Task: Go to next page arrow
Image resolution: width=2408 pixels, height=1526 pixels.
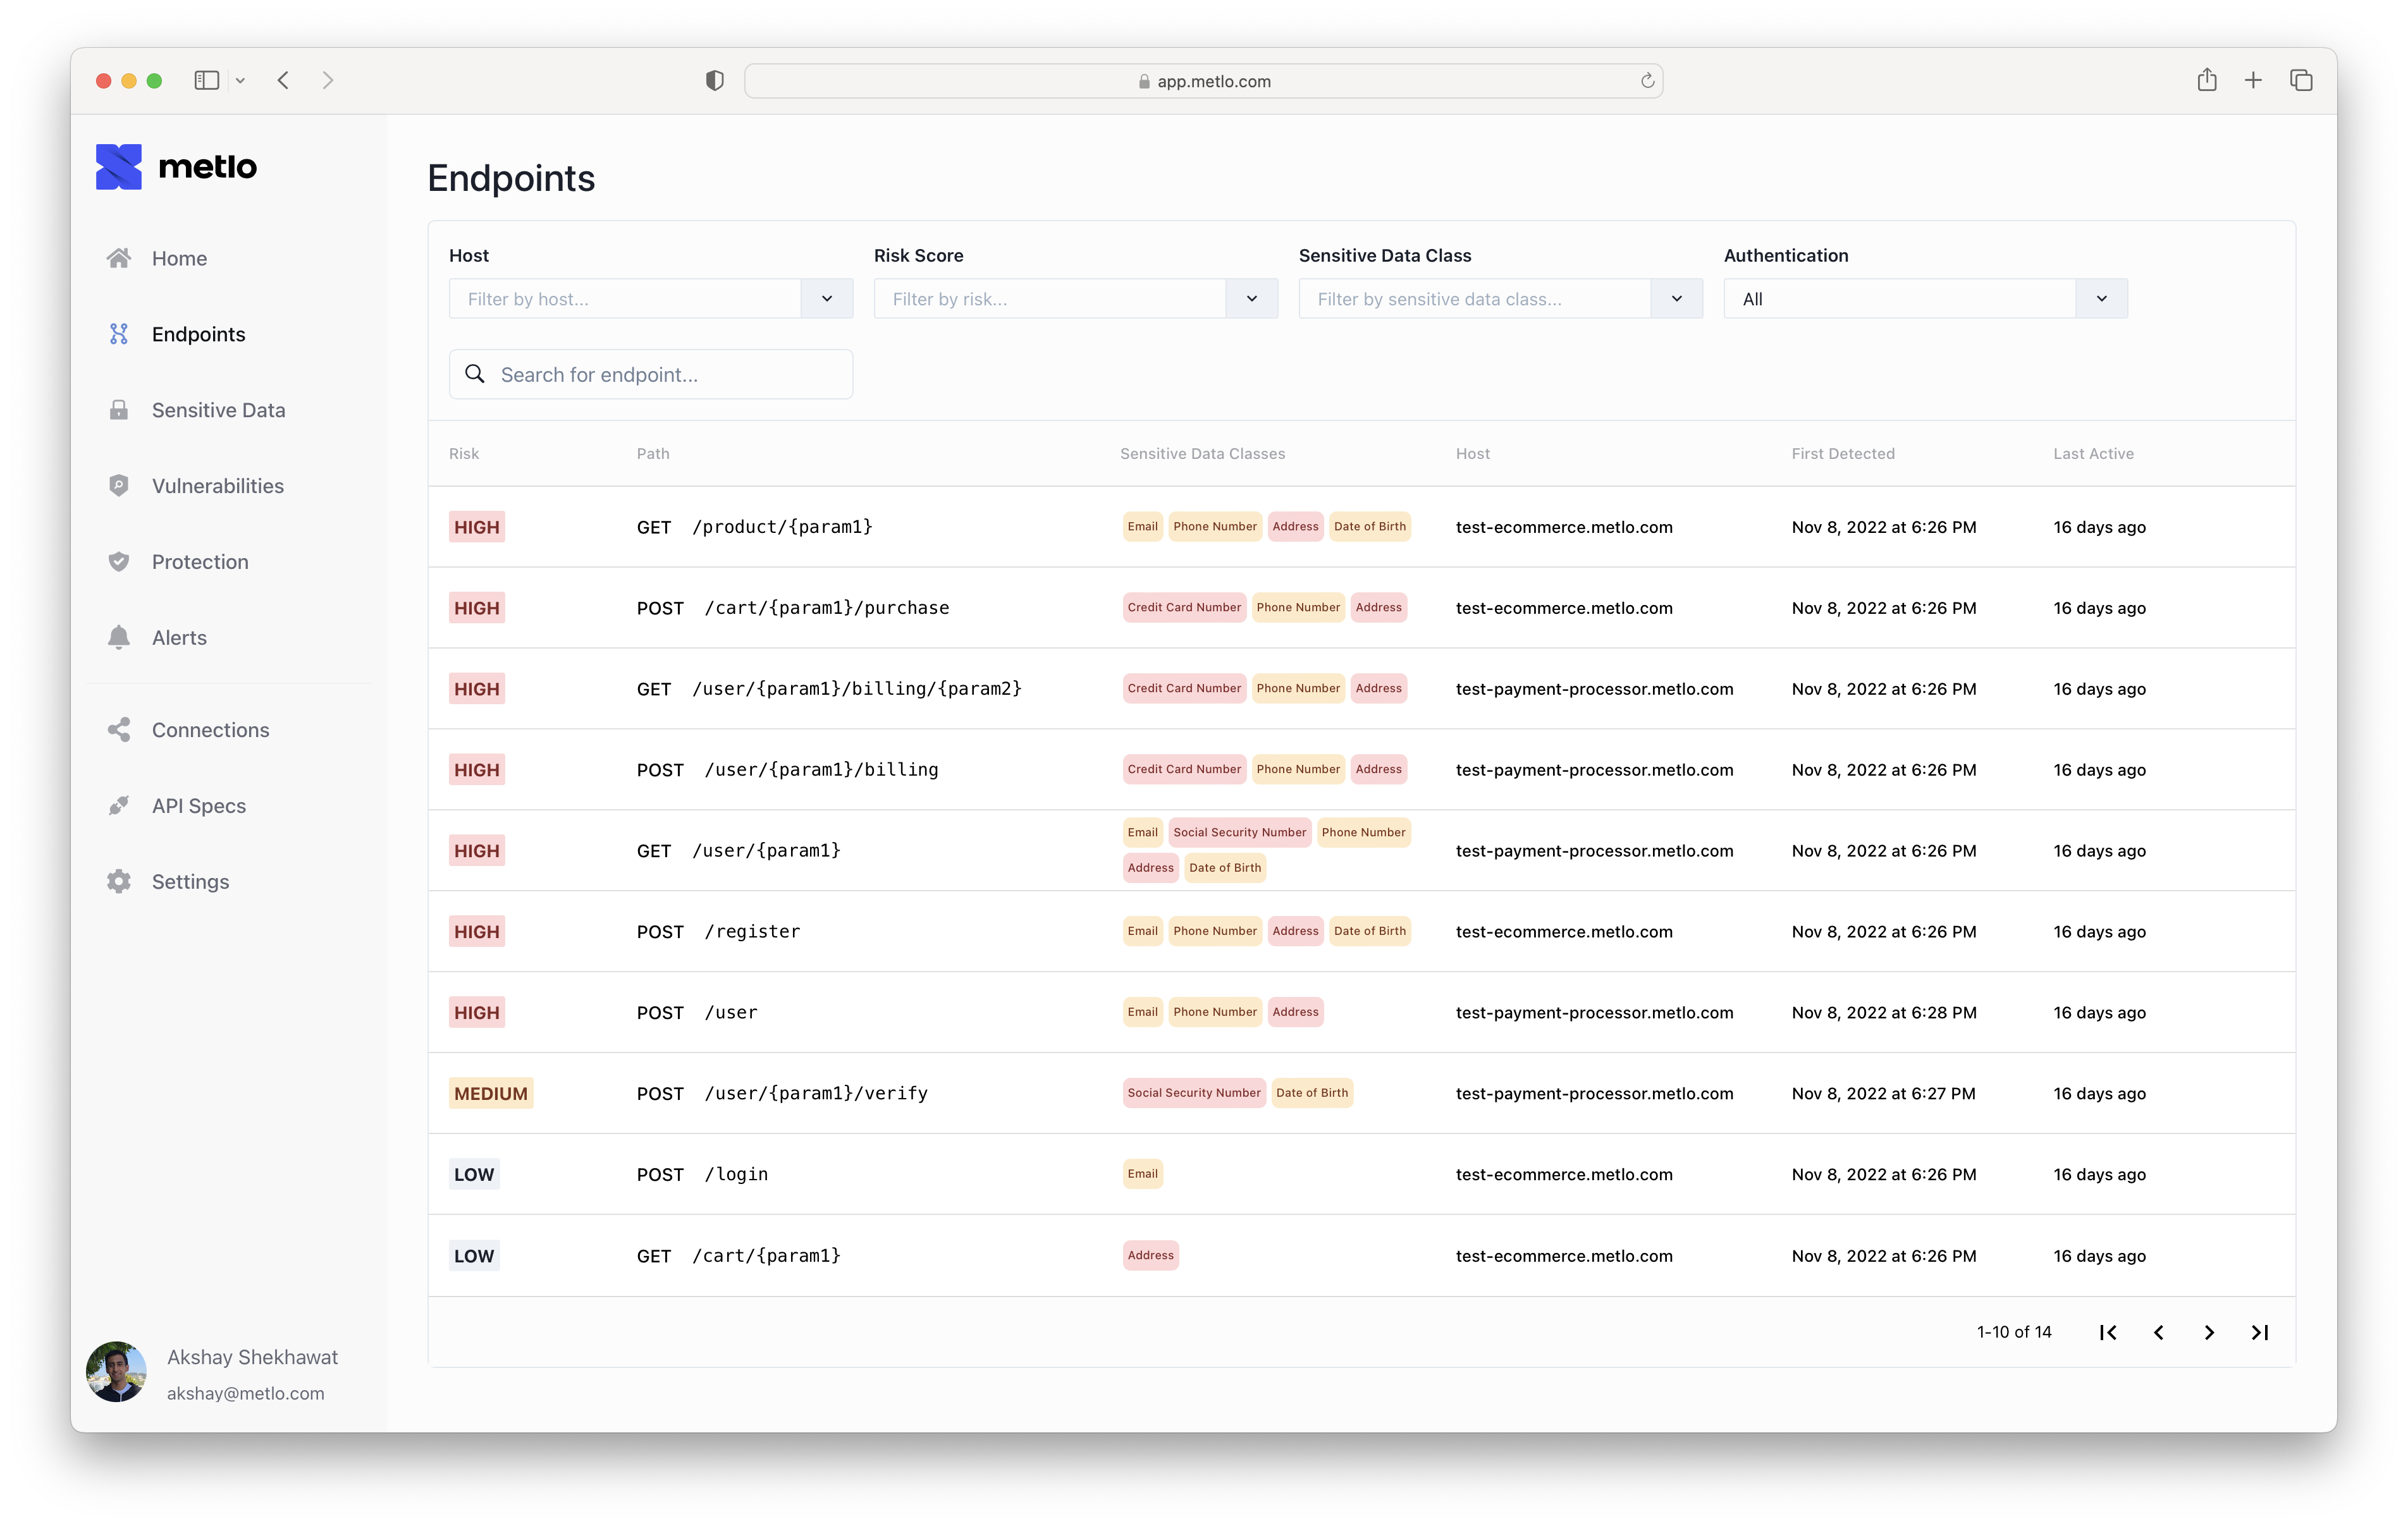Action: pyautogui.click(x=2209, y=1332)
